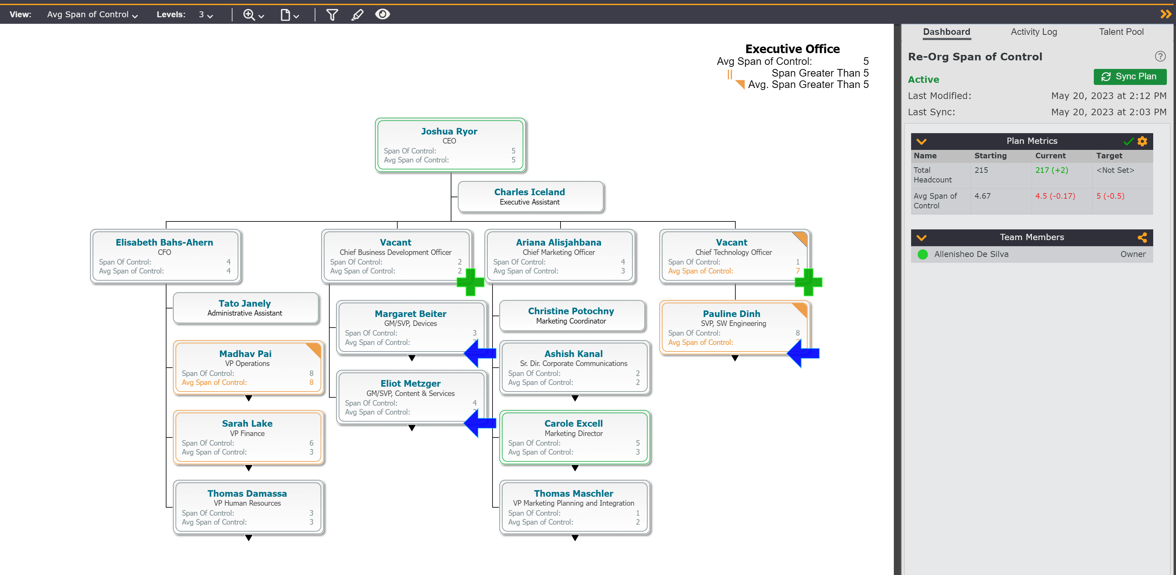Click the Executive Office chart title

click(792, 49)
